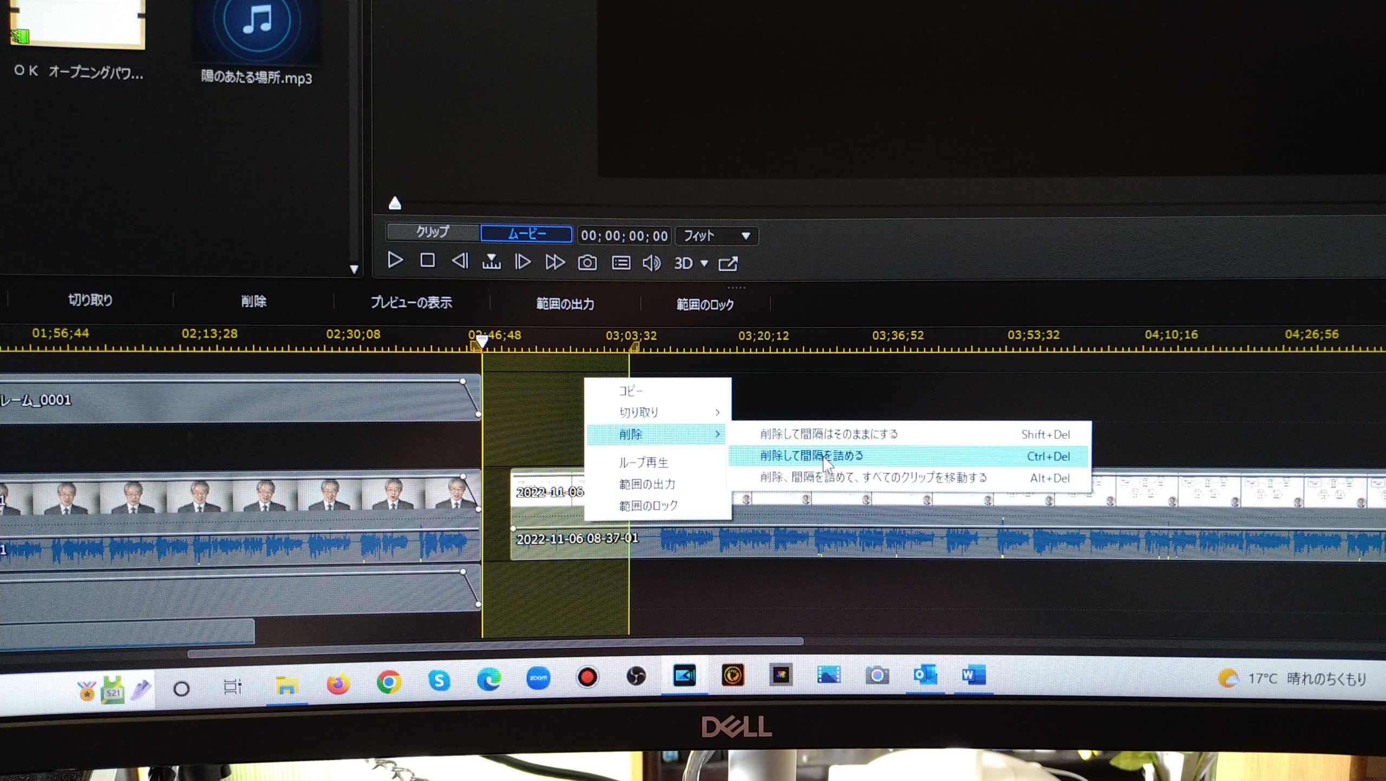Open File Explorer from taskbar
1386x781 pixels.
coord(286,686)
